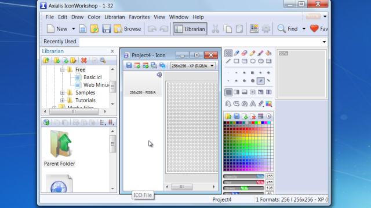Select the Text tool letter A

pyautogui.click(x=253, y=104)
